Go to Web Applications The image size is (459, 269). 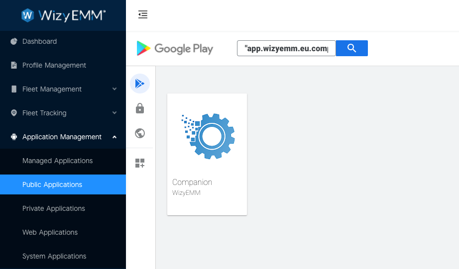pos(63,232)
